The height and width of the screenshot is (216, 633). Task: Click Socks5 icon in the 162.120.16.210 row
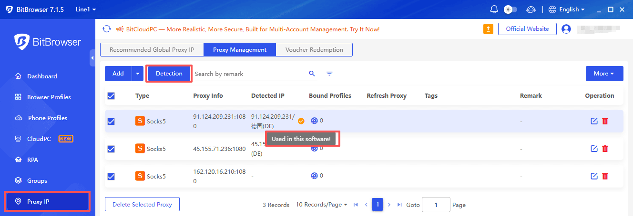coord(140,176)
